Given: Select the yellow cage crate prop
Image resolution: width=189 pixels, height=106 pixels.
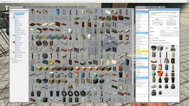Looking at the screenshot, I should tap(45, 37).
